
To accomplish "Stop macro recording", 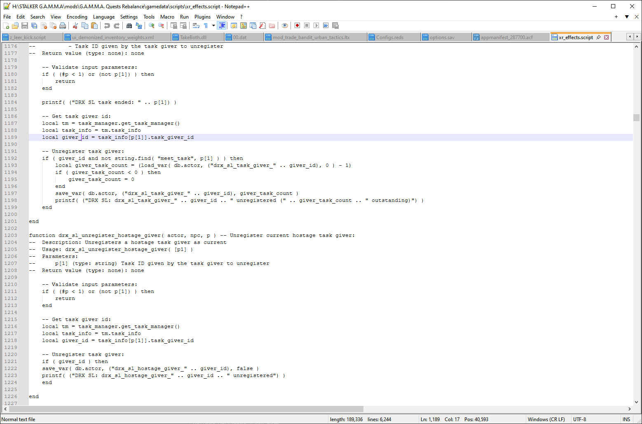I will 307,26.
